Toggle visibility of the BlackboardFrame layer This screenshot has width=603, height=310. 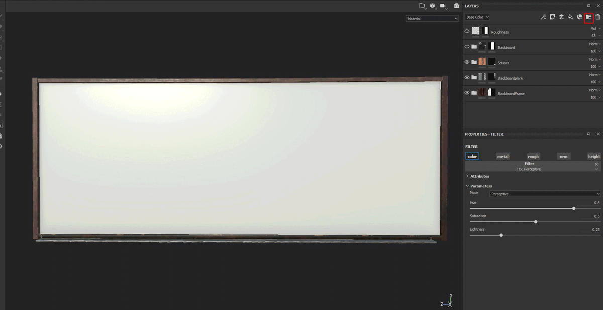point(467,93)
